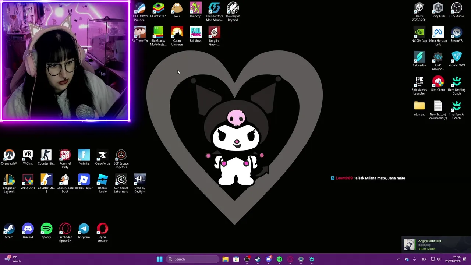This screenshot has height=265, width=471.
Task: Open Microsoft Store from the taskbar
Action: click(236, 259)
